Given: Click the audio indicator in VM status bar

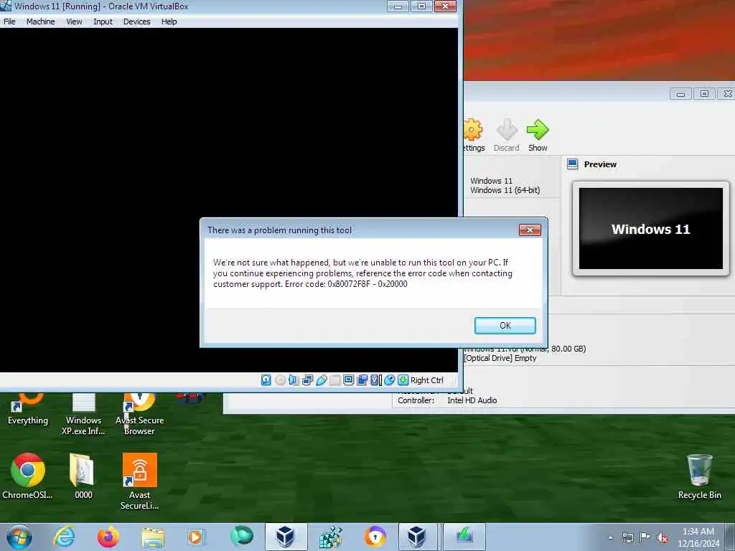Looking at the screenshot, I should [294, 380].
